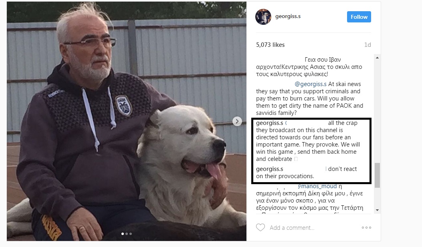This screenshot has height=247, width=422.
Task: Select the first carousel dot indicator
Action: click(123, 234)
